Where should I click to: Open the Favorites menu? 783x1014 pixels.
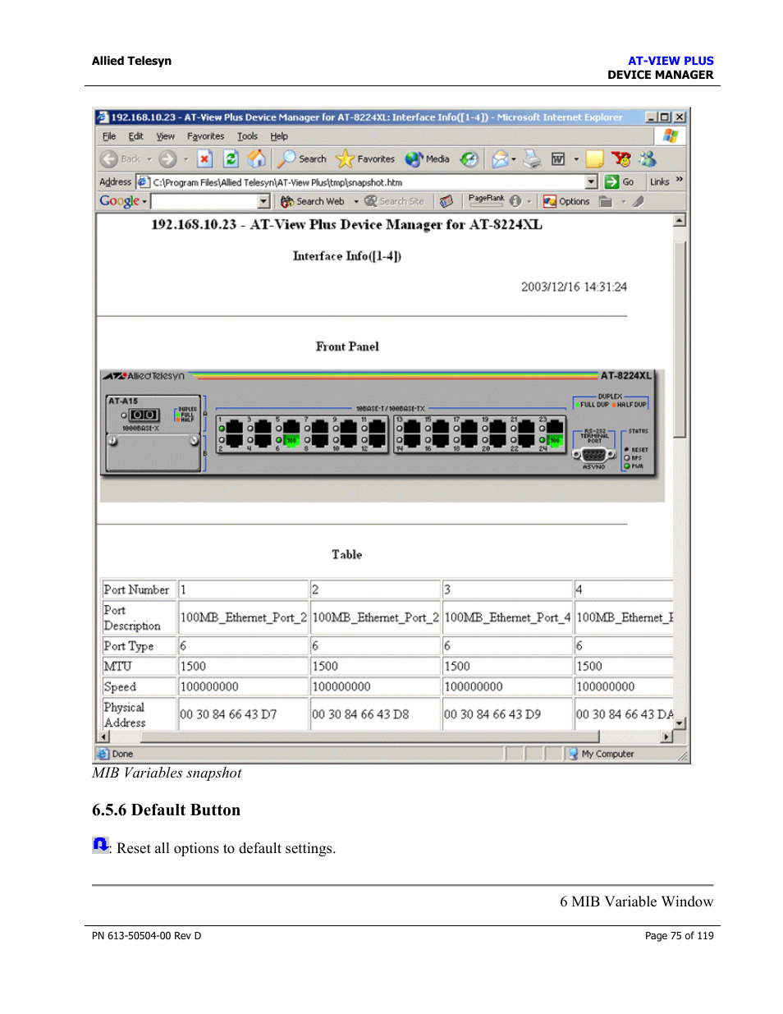[x=205, y=136]
